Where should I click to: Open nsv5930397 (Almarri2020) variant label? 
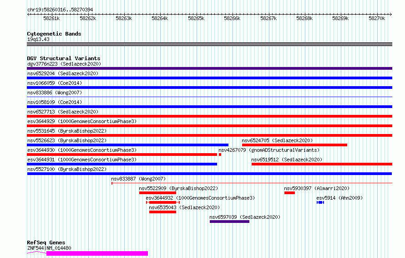pos(317,188)
